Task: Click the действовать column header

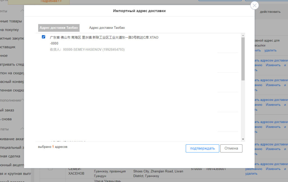Action: [270, 12]
